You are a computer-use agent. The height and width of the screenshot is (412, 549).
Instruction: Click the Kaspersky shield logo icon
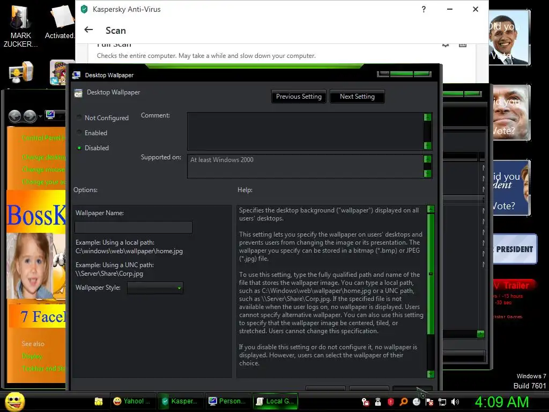[x=84, y=9]
